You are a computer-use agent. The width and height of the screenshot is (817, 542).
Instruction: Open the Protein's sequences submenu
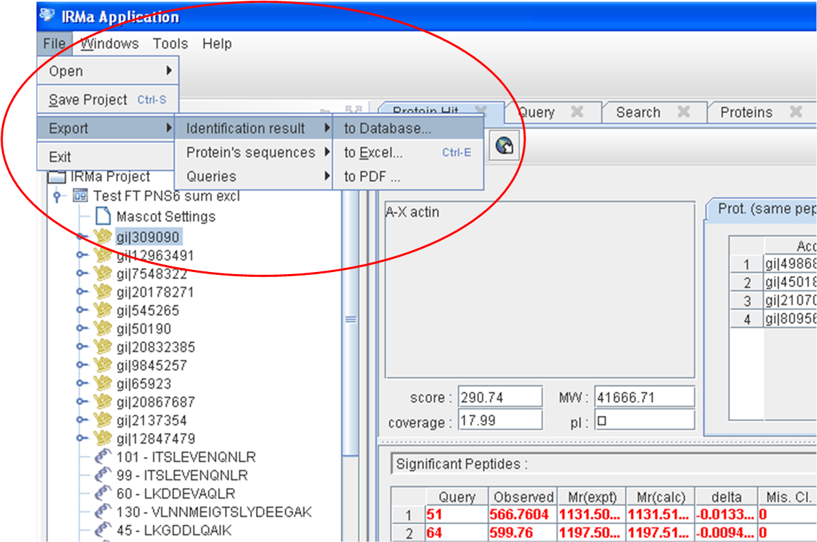(251, 152)
